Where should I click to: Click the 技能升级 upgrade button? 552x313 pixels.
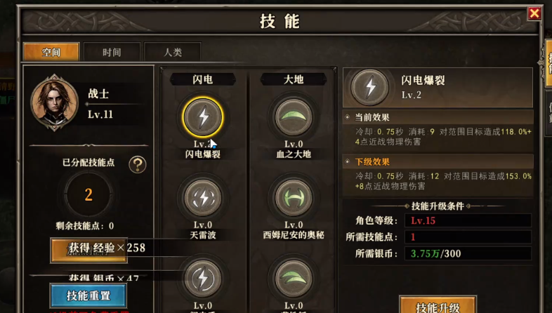pyautogui.click(x=438, y=305)
